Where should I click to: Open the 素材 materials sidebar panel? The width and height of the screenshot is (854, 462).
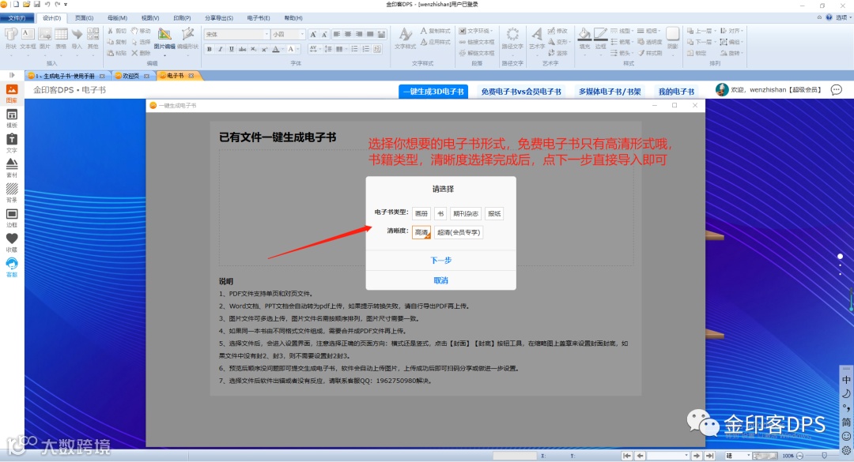coord(11,167)
